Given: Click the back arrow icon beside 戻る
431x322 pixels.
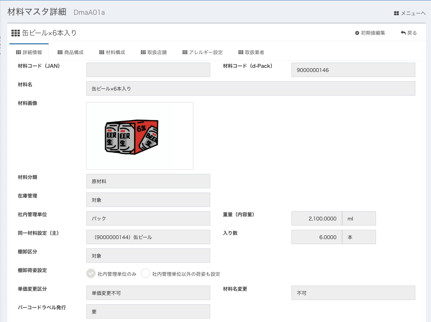Looking at the screenshot, I should pos(403,33).
